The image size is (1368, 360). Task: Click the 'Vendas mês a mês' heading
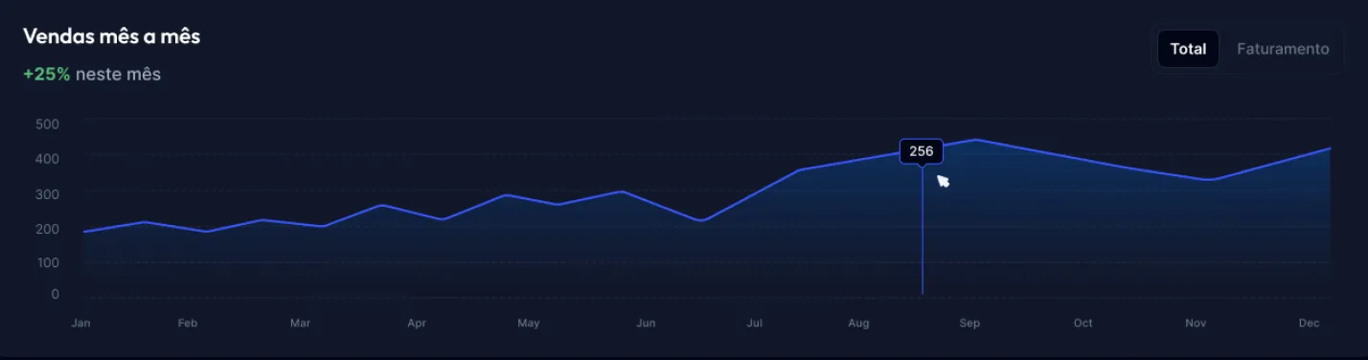pyautogui.click(x=111, y=36)
